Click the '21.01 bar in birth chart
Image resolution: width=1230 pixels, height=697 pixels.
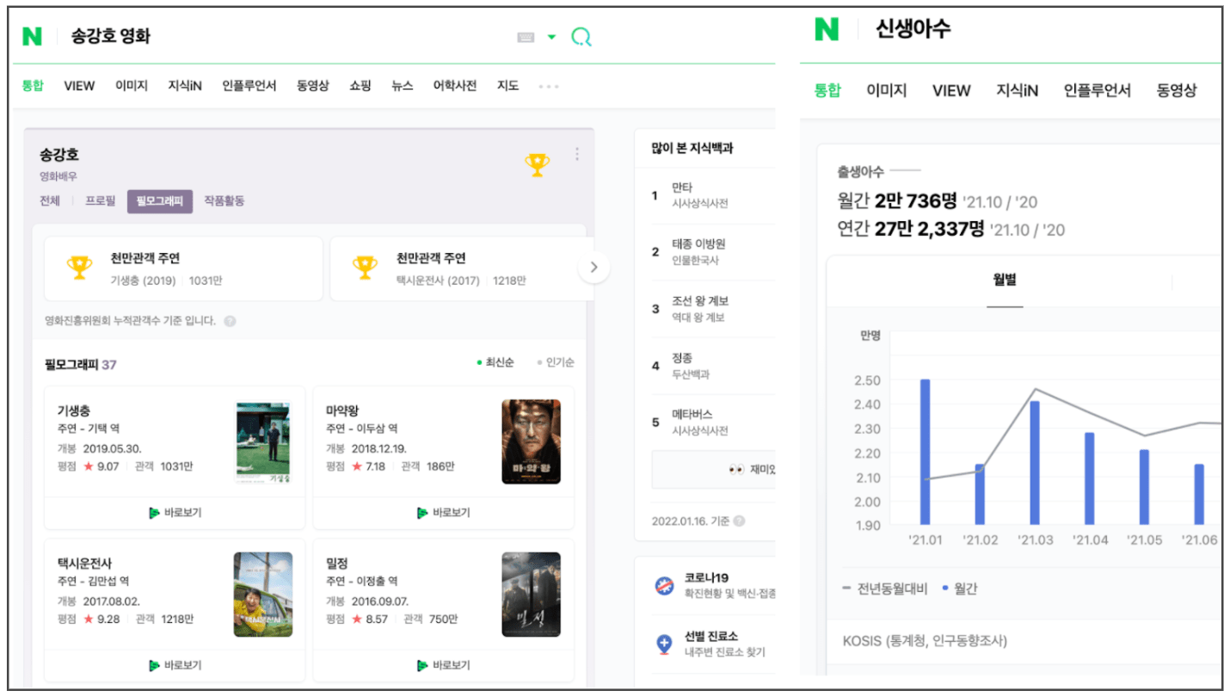[925, 452]
